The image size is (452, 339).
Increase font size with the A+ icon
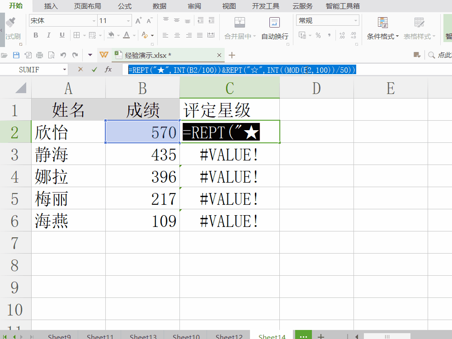[139, 21]
